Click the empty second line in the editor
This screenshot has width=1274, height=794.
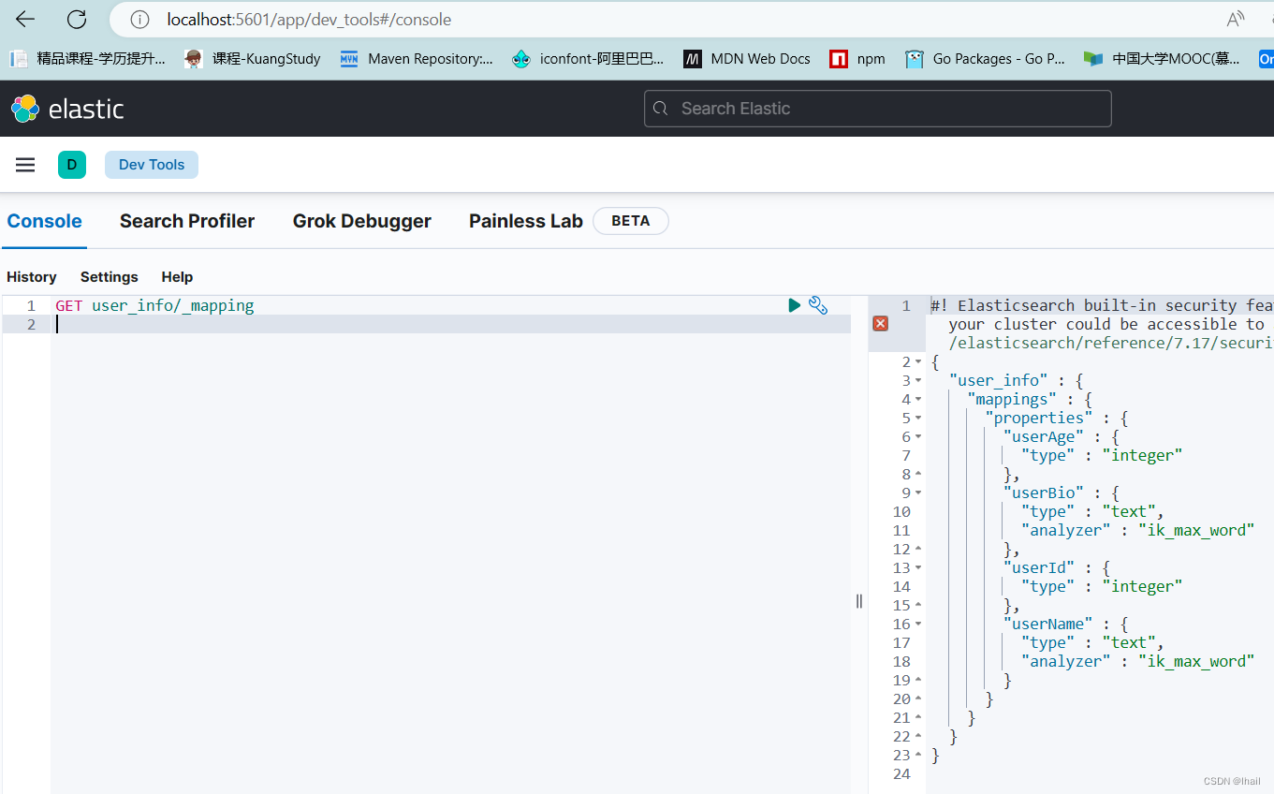[451, 324]
